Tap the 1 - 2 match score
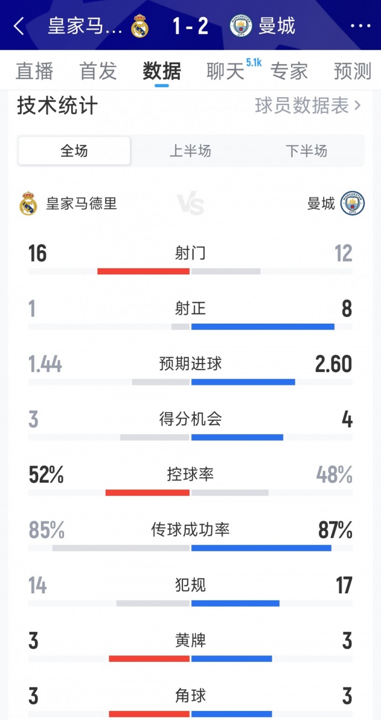 tap(190, 26)
